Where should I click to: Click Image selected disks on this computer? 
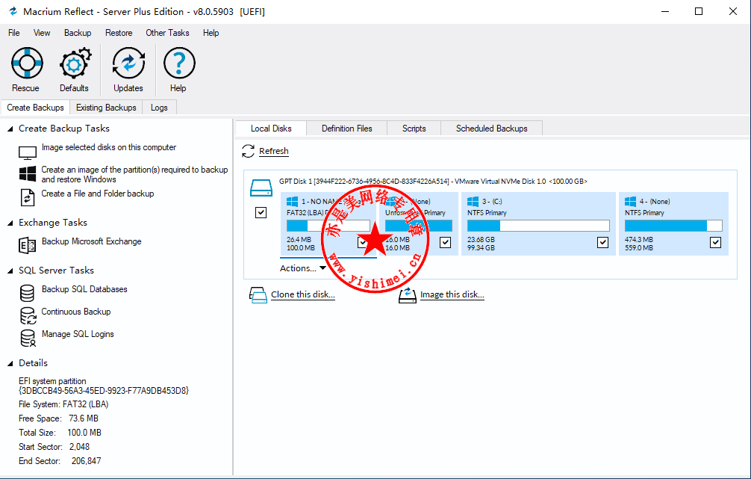[109, 147]
